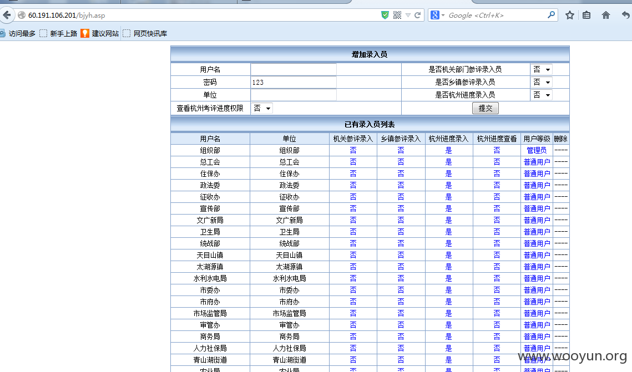Open the 访问最多 bookmark
Image resolution: width=632 pixels, height=372 pixels.
[x=18, y=33]
